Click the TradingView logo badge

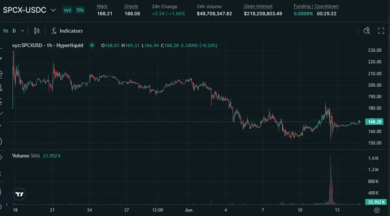[x=19, y=194]
